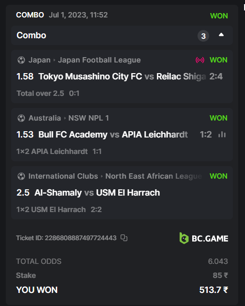The image size is (245, 306).
Task: Click the Total over 2.5 bet selection
Action: [40, 93]
